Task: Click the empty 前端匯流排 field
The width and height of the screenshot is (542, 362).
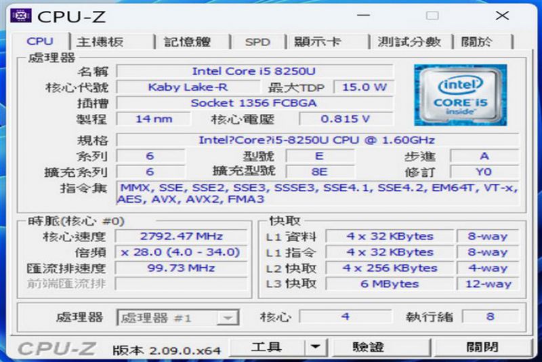Action: click(181, 284)
